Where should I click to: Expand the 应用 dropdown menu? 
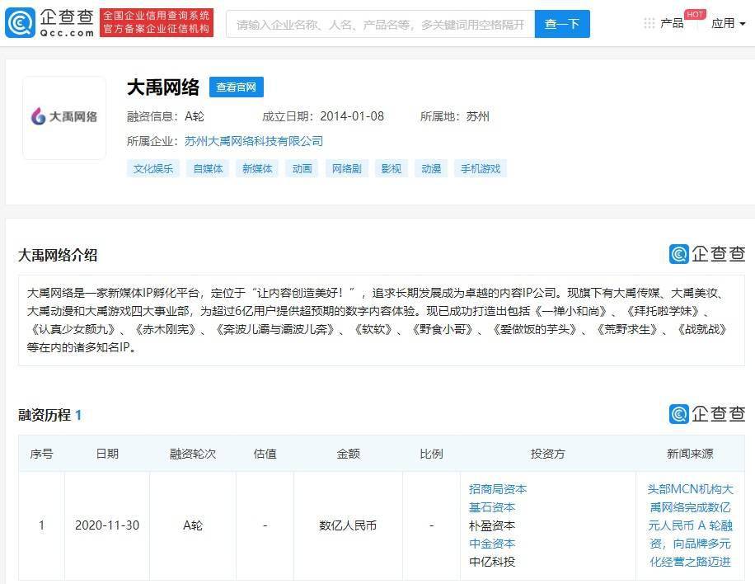click(728, 23)
